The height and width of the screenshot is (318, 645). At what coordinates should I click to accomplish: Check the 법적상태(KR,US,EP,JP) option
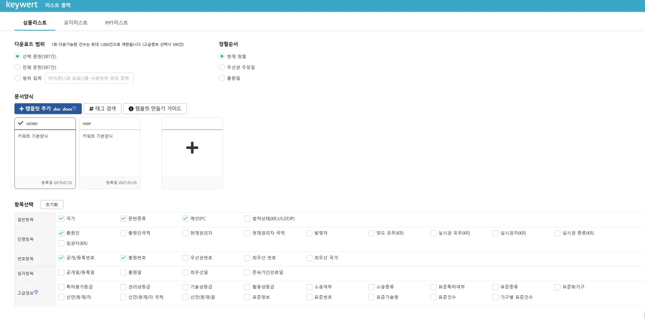[247, 218]
